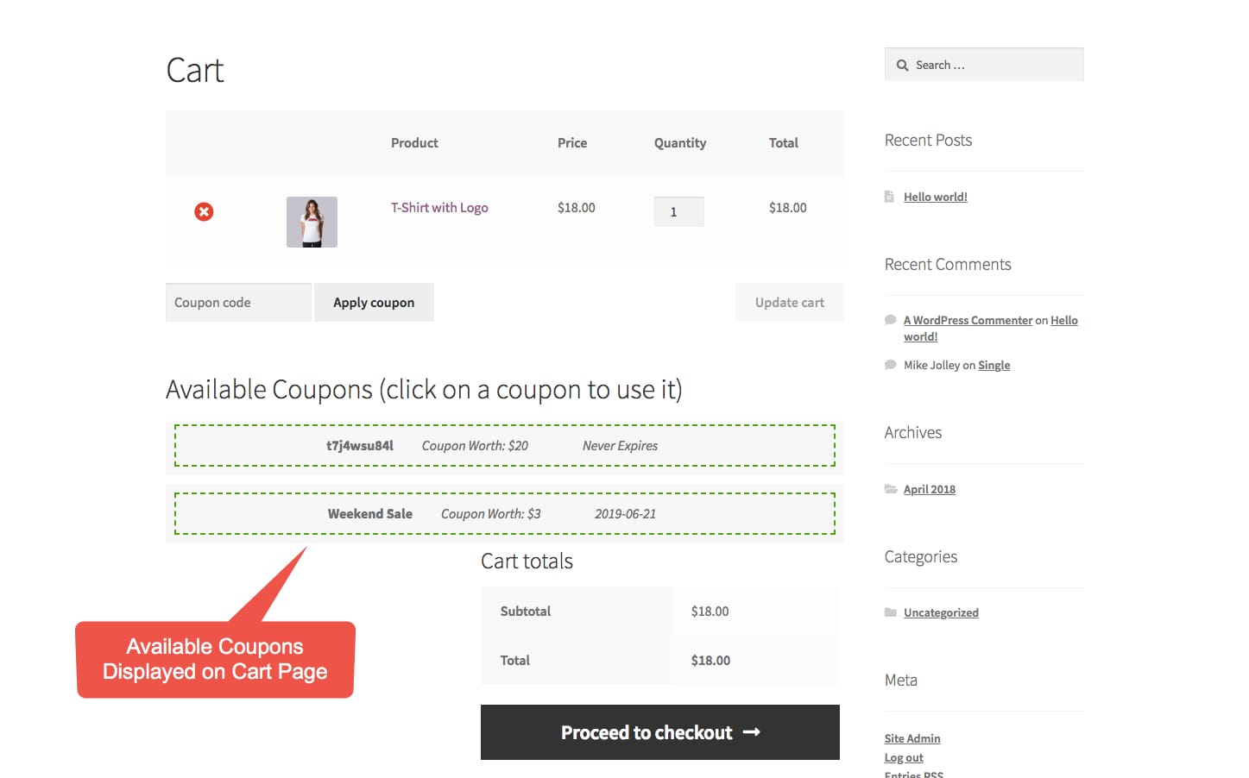This screenshot has height=778, width=1249.
Task: Open the Hello world! recent post
Action: tap(935, 198)
